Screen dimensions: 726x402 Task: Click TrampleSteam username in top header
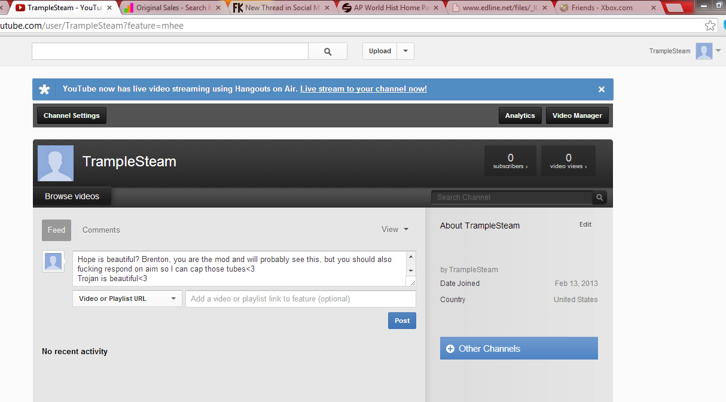pos(670,51)
